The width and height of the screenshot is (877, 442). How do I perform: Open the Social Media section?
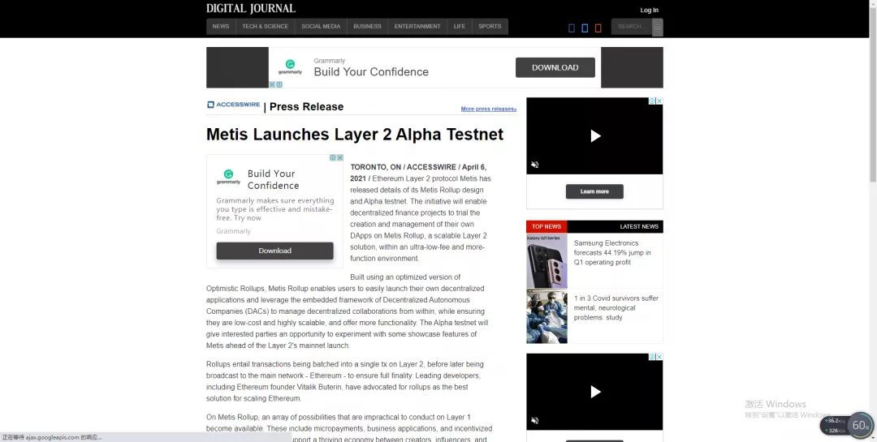click(x=321, y=27)
